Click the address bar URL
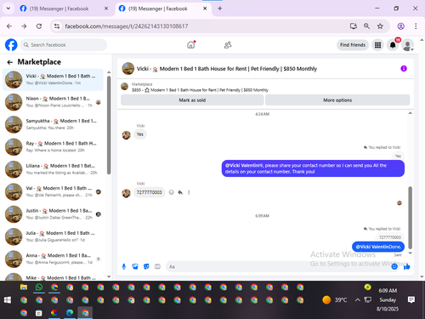 [127, 26]
